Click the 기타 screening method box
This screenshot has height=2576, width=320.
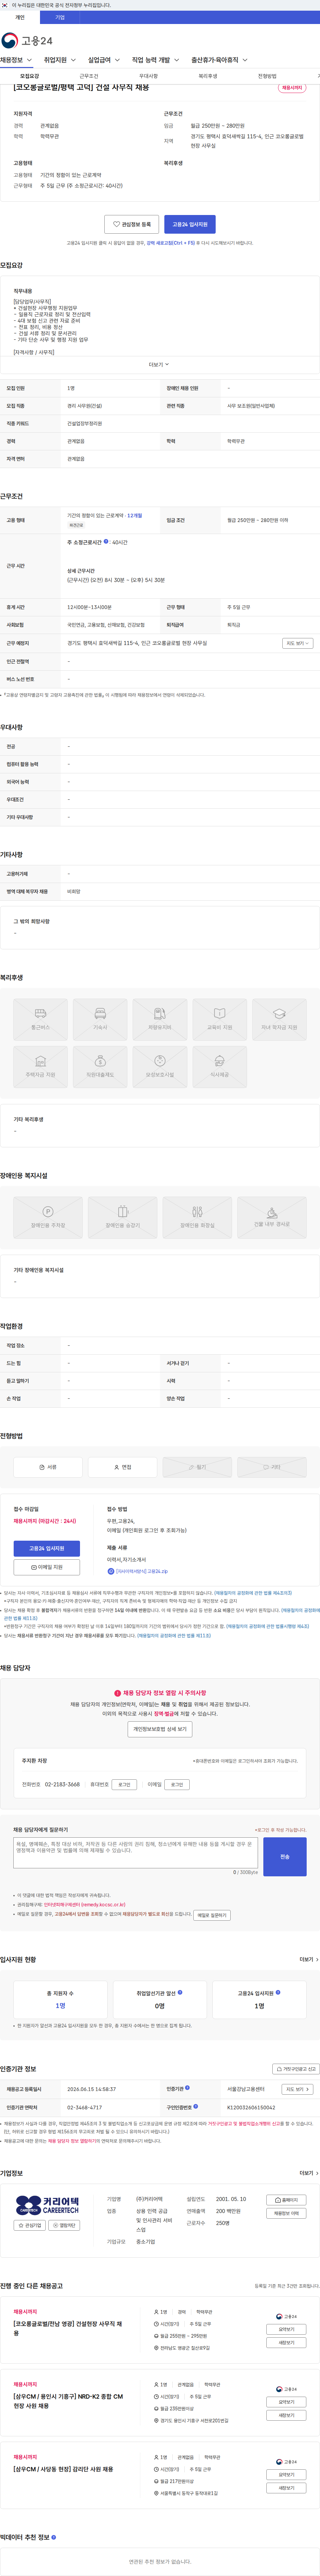point(272,1467)
